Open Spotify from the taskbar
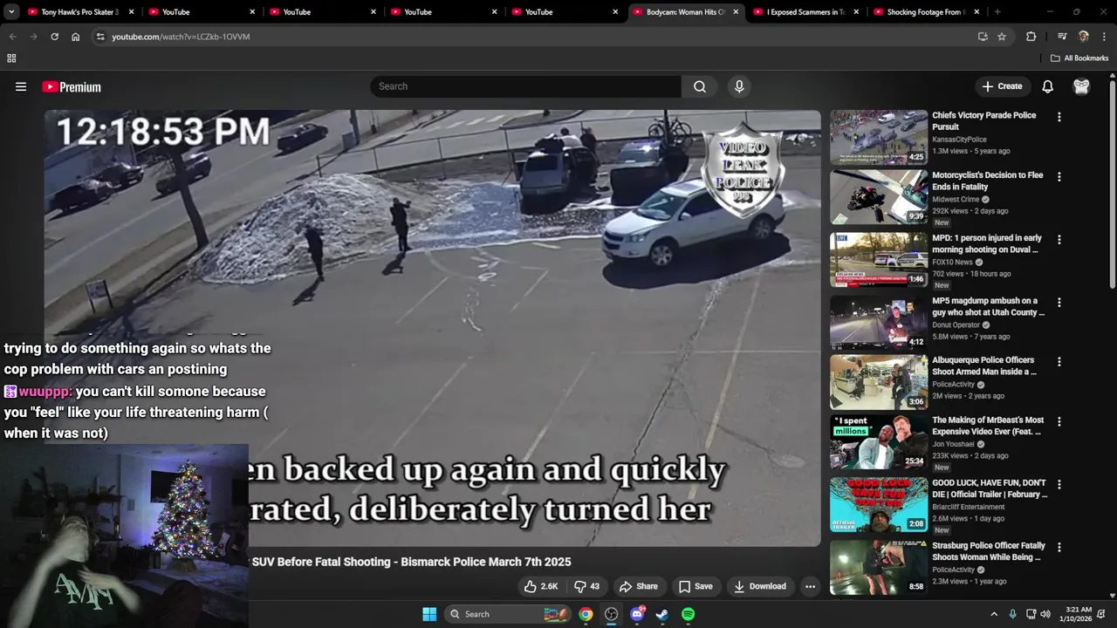The height and width of the screenshot is (628, 1117). [688, 614]
